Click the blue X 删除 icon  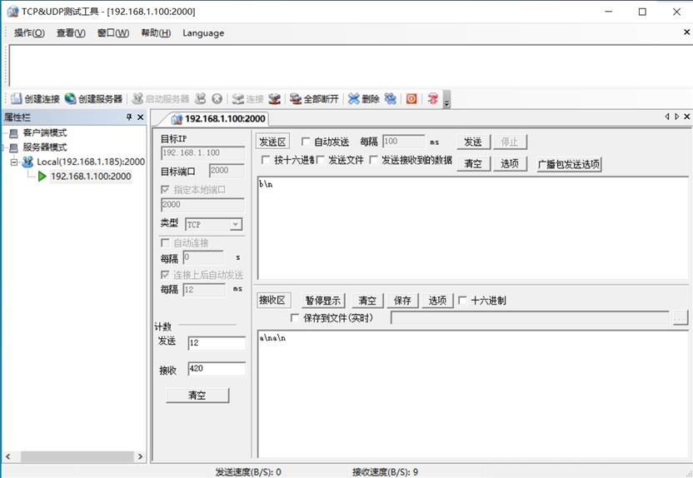pyautogui.click(x=353, y=98)
